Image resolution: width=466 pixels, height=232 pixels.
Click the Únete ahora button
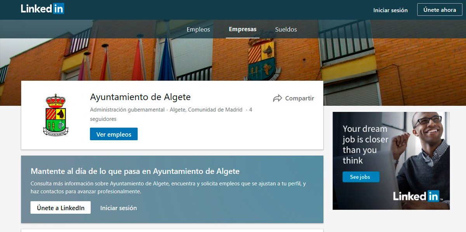click(x=440, y=10)
